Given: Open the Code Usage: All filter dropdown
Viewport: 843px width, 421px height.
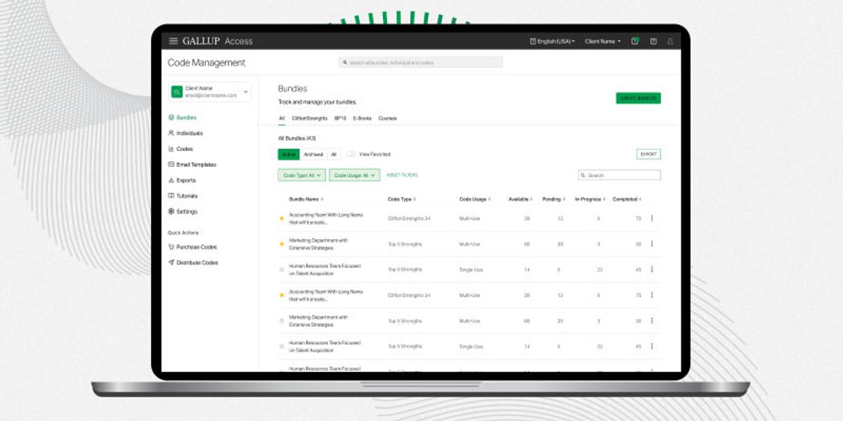Looking at the screenshot, I should tap(354, 175).
